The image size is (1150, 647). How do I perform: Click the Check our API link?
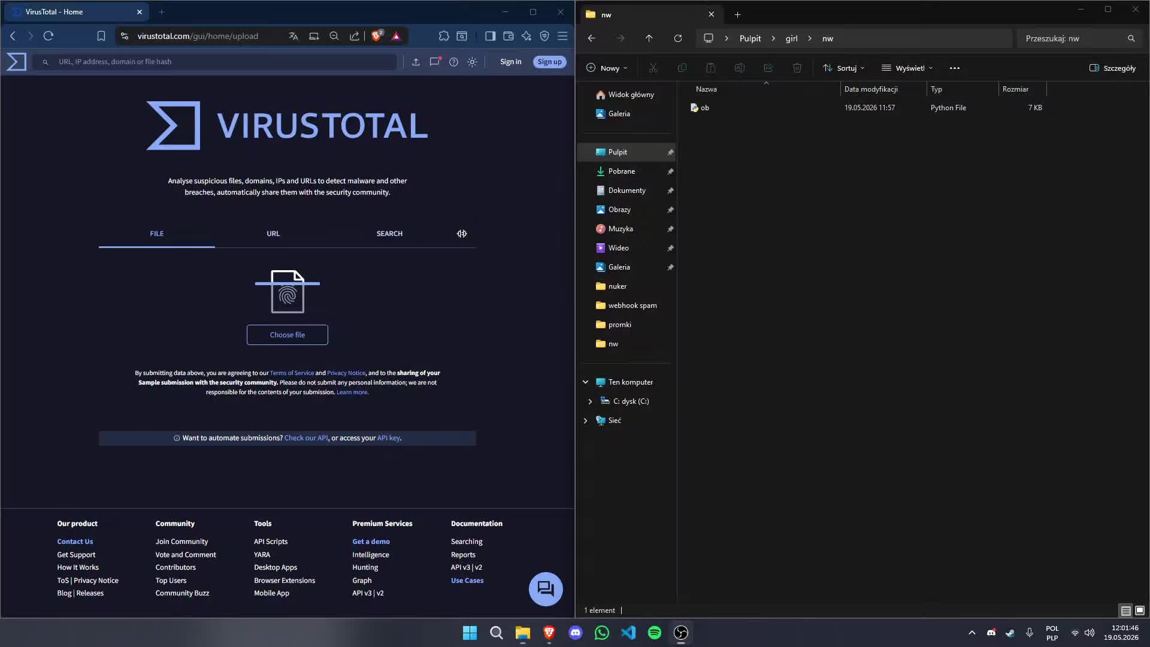[x=306, y=438]
